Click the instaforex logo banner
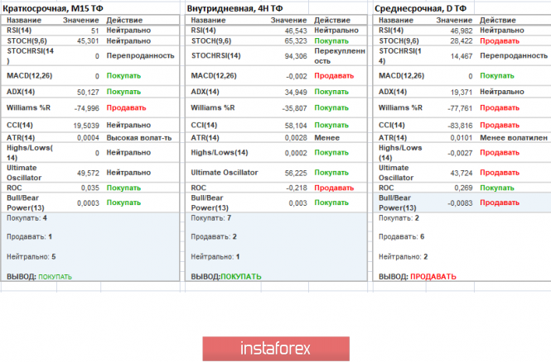Viewport: 551px width, 362px height. pos(276,349)
